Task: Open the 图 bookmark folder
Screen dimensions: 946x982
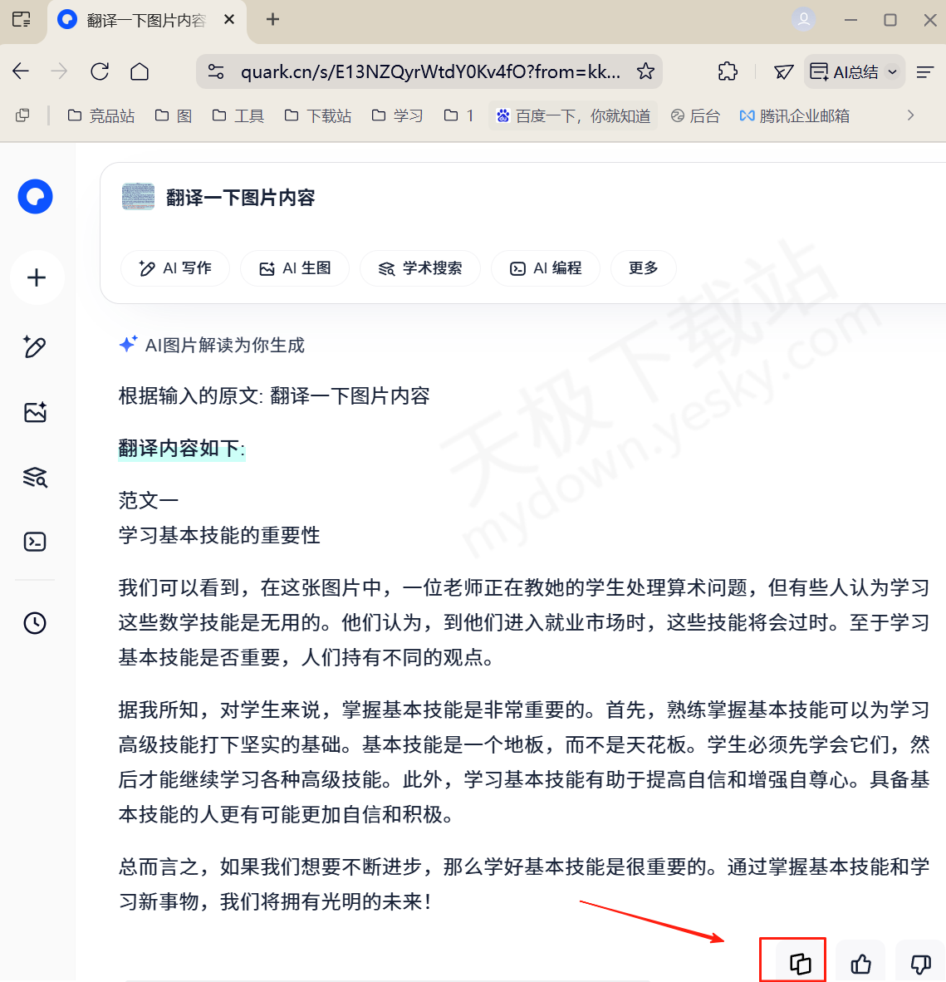Action: pyautogui.click(x=173, y=115)
